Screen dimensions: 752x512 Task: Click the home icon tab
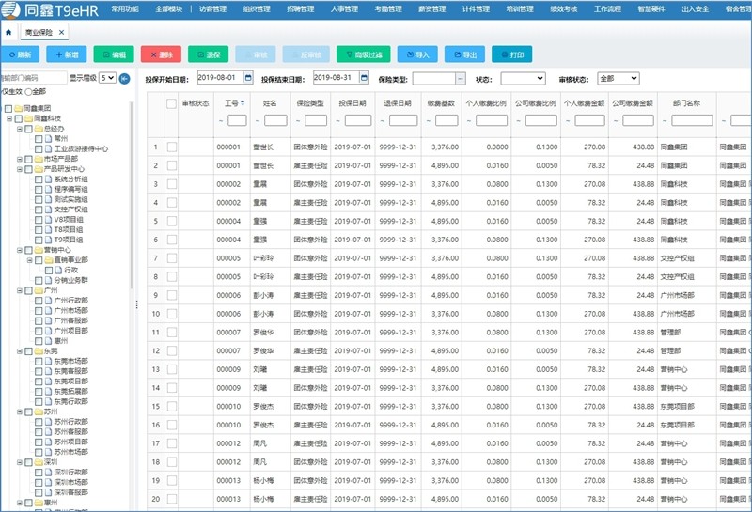[x=8, y=32]
